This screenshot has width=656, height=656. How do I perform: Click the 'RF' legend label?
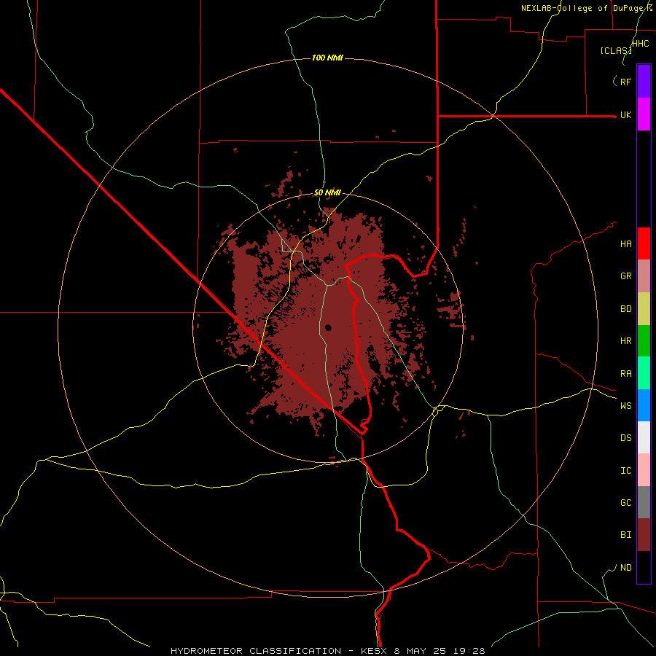click(x=626, y=82)
